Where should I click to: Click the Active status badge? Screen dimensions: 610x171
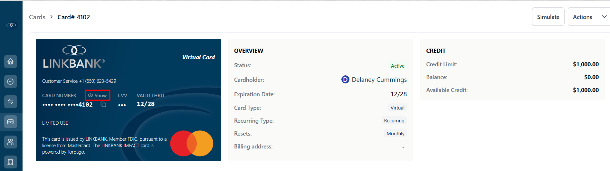pos(397,66)
